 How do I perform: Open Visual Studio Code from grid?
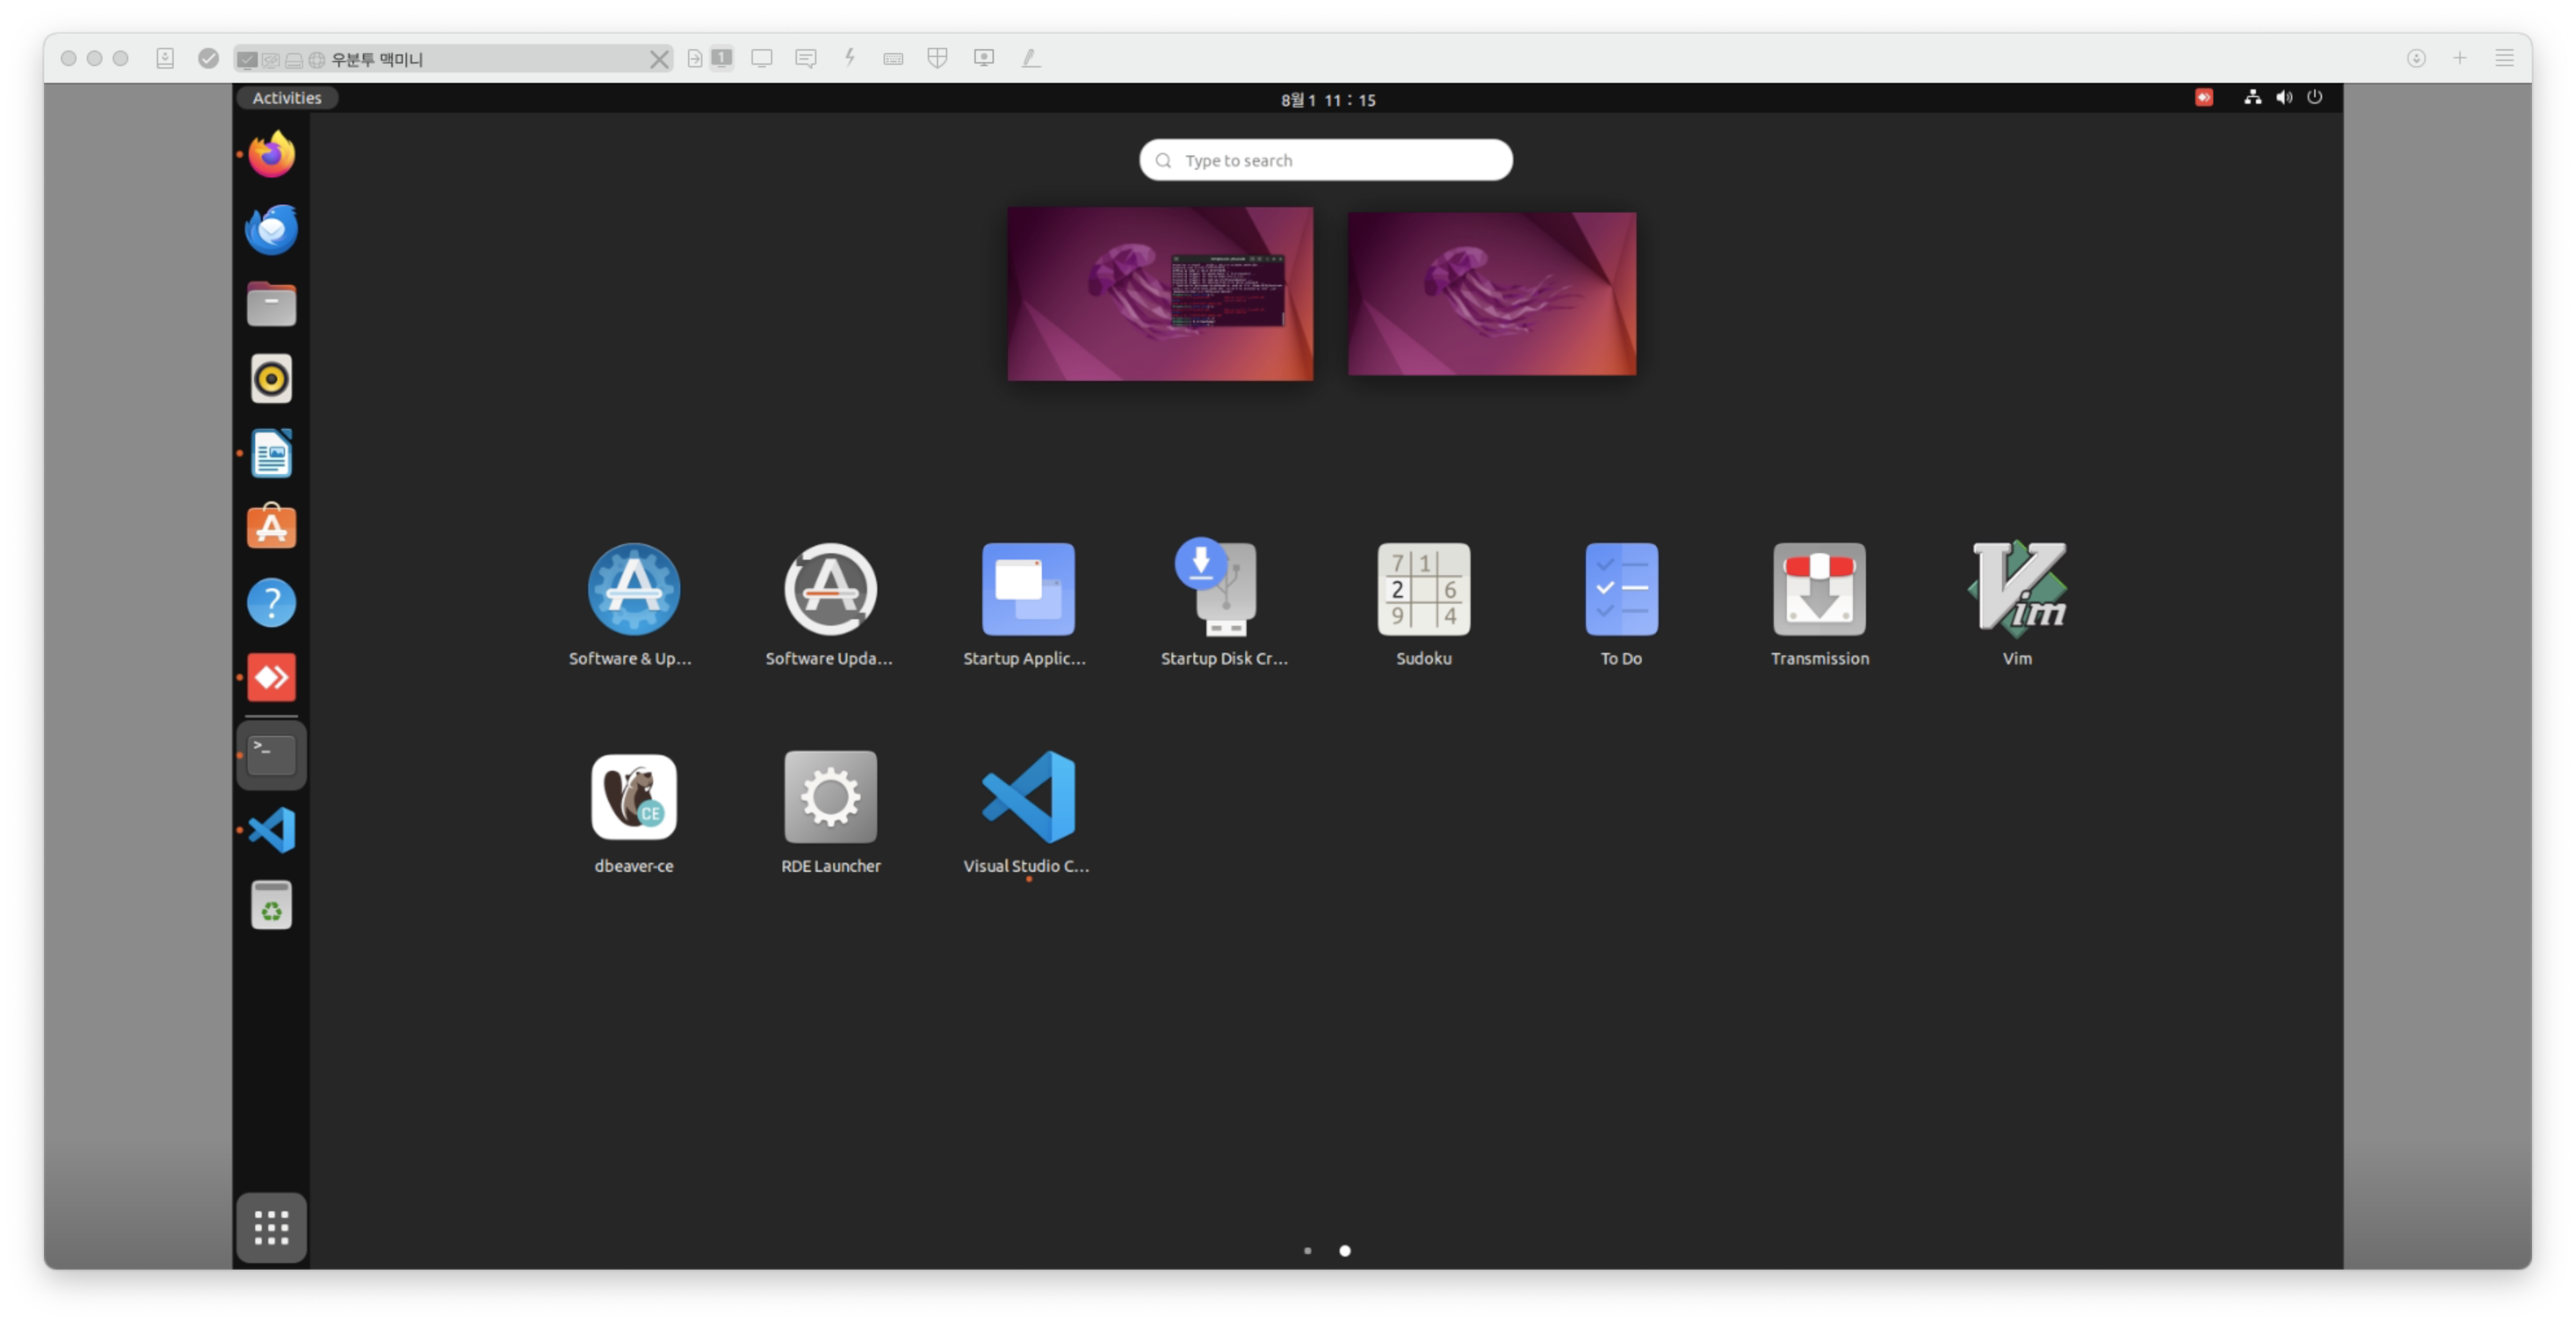tap(1027, 798)
